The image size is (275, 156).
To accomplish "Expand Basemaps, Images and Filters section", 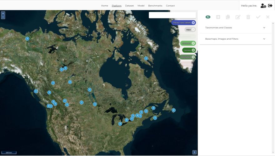I will (x=235, y=39).
